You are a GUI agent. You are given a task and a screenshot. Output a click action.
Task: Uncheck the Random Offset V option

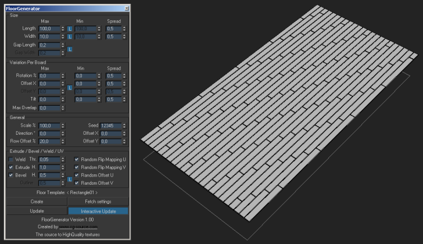pos(77,183)
